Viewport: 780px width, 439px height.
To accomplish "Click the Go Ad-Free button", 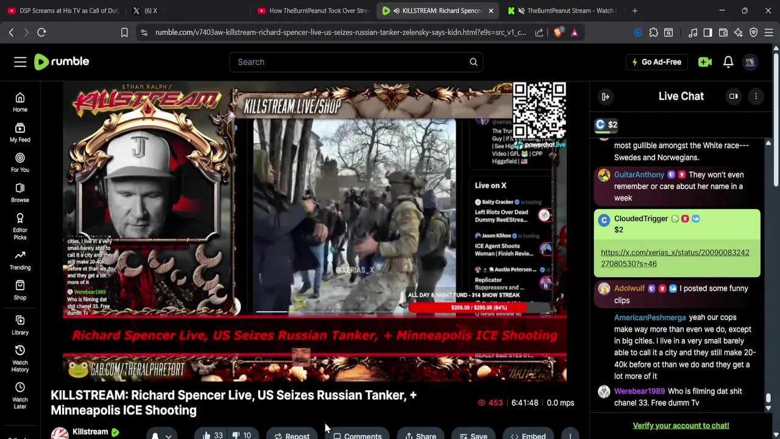I will tap(656, 62).
